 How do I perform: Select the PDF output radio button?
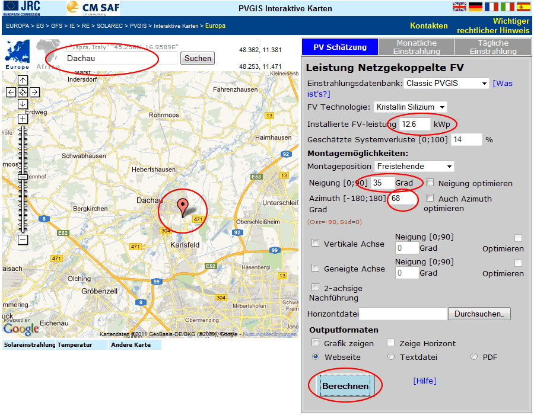(x=474, y=357)
